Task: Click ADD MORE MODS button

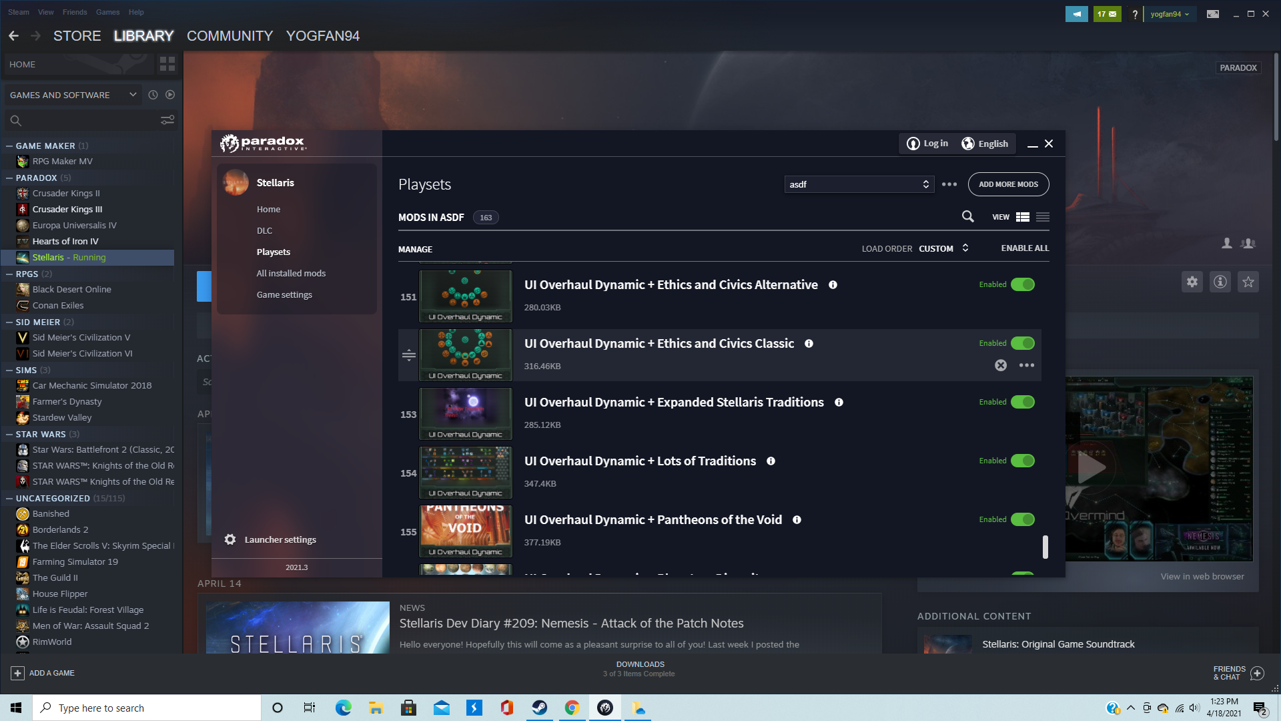Action: (x=1008, y=184)
